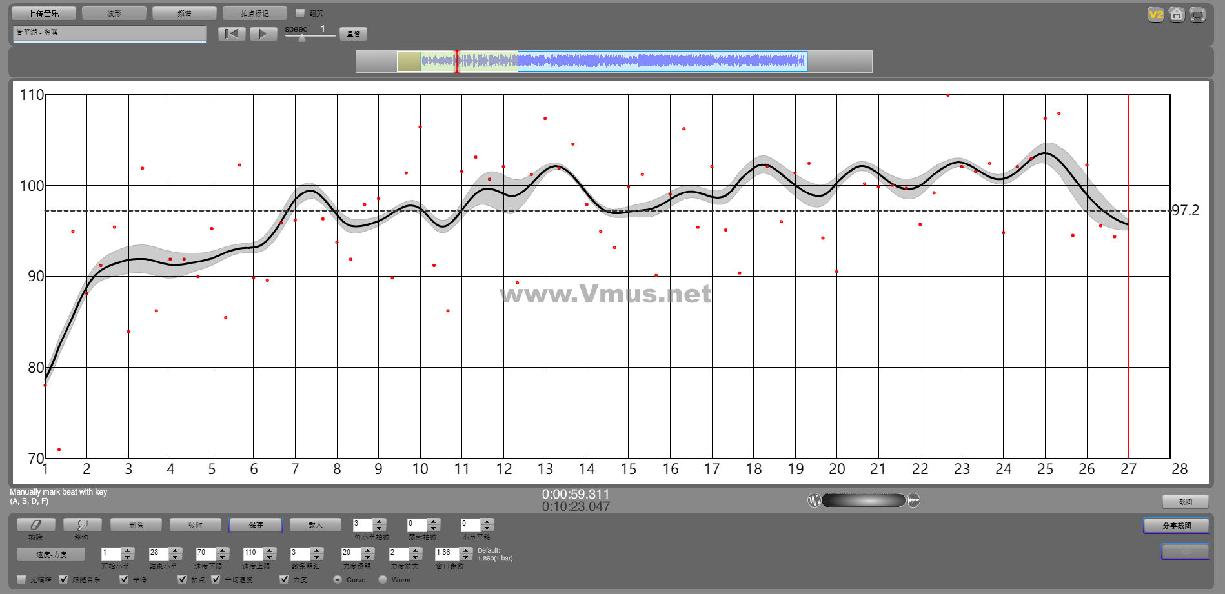Viewport: 1225px width, 594px height.
Task: Select the move (移动) tool
Action: (x=81, y=525)
